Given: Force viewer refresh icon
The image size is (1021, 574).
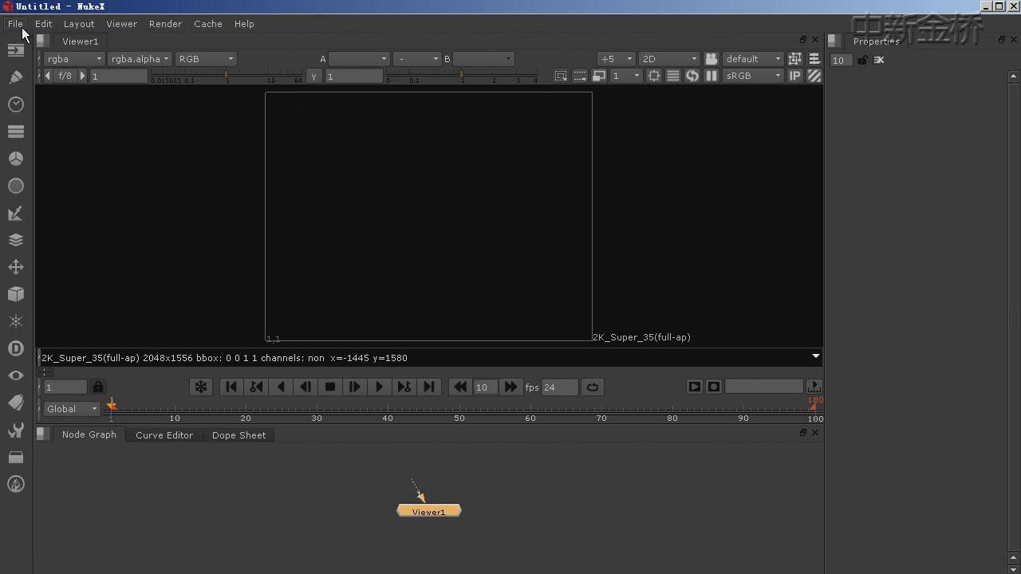Looking at the screenshot, I should 692,76.
